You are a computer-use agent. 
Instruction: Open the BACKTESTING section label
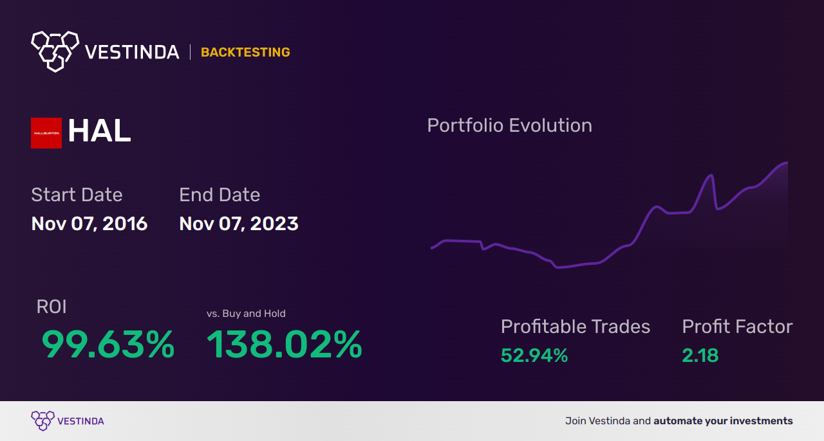(x=245, y=52)
